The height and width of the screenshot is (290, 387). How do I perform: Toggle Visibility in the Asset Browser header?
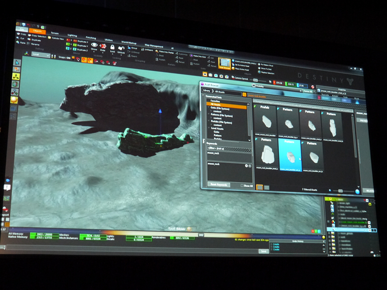click(x=258, y=86)
